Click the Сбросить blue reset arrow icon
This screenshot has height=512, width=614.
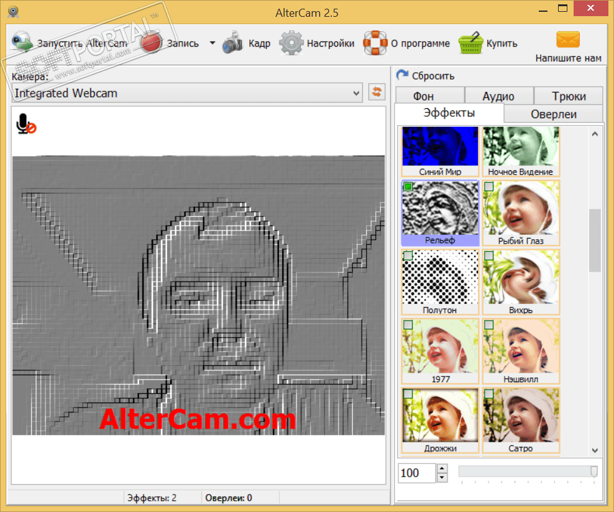pyautogui.click(x=402, y=75)
